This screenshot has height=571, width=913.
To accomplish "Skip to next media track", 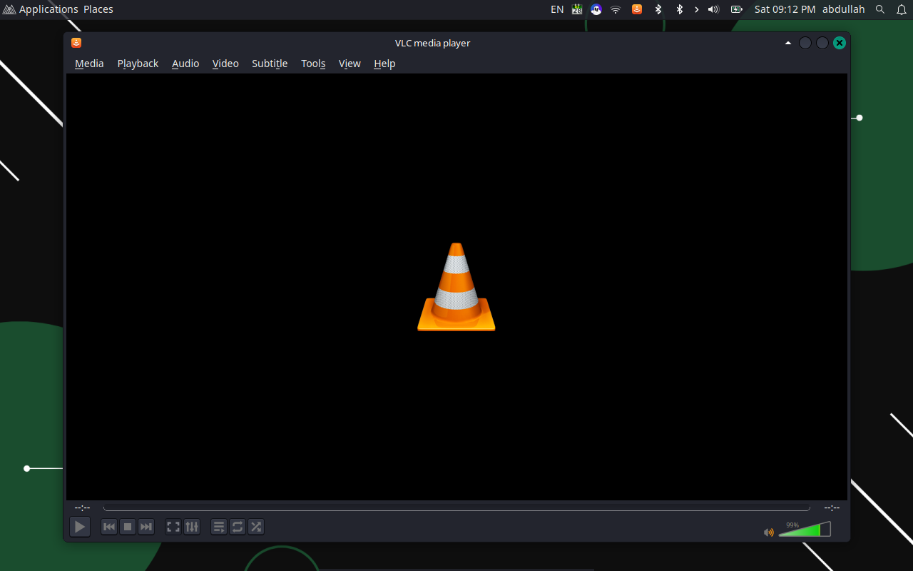I will [146, 527].
